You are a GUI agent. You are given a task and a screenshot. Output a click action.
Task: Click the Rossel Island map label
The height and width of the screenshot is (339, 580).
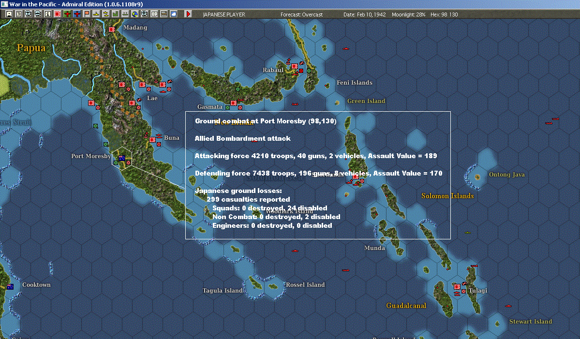305,285
